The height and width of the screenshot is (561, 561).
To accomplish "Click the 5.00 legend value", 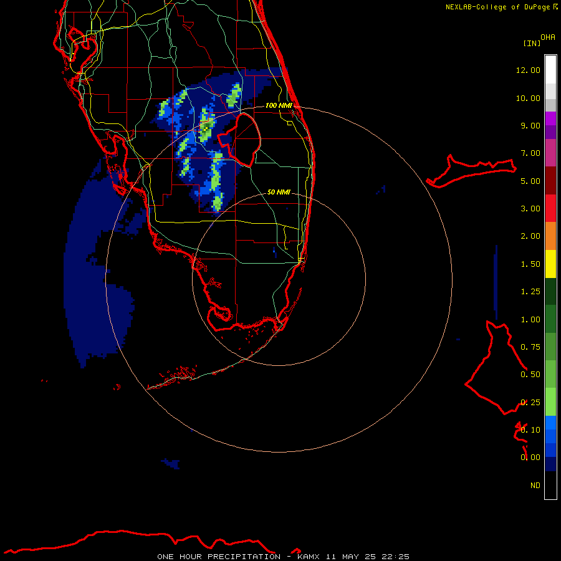I will tap(530, 181).
